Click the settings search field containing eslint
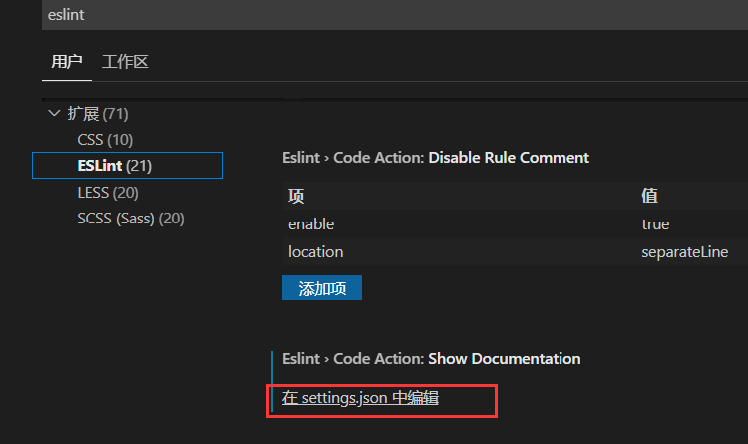The image size is (748, 444). [x=395, y=15]
